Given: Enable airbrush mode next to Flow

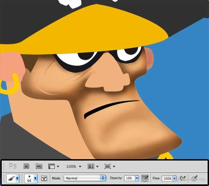Looking at the screenshot, I should coord(183,178).
